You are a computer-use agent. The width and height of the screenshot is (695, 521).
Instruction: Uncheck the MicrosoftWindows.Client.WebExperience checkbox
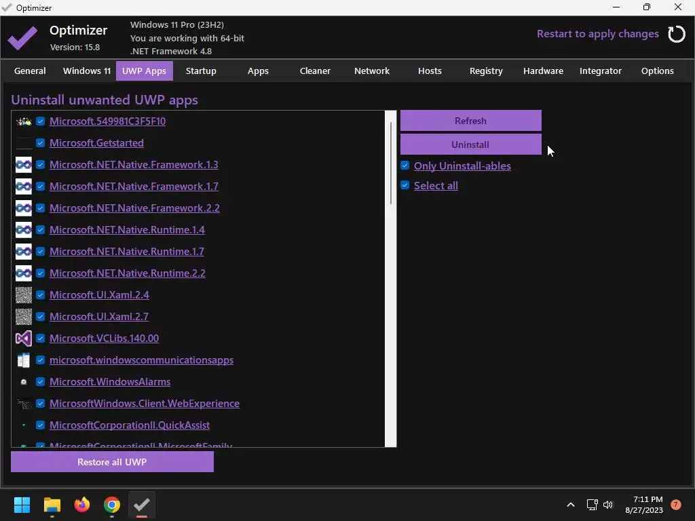tap(40, 403)
